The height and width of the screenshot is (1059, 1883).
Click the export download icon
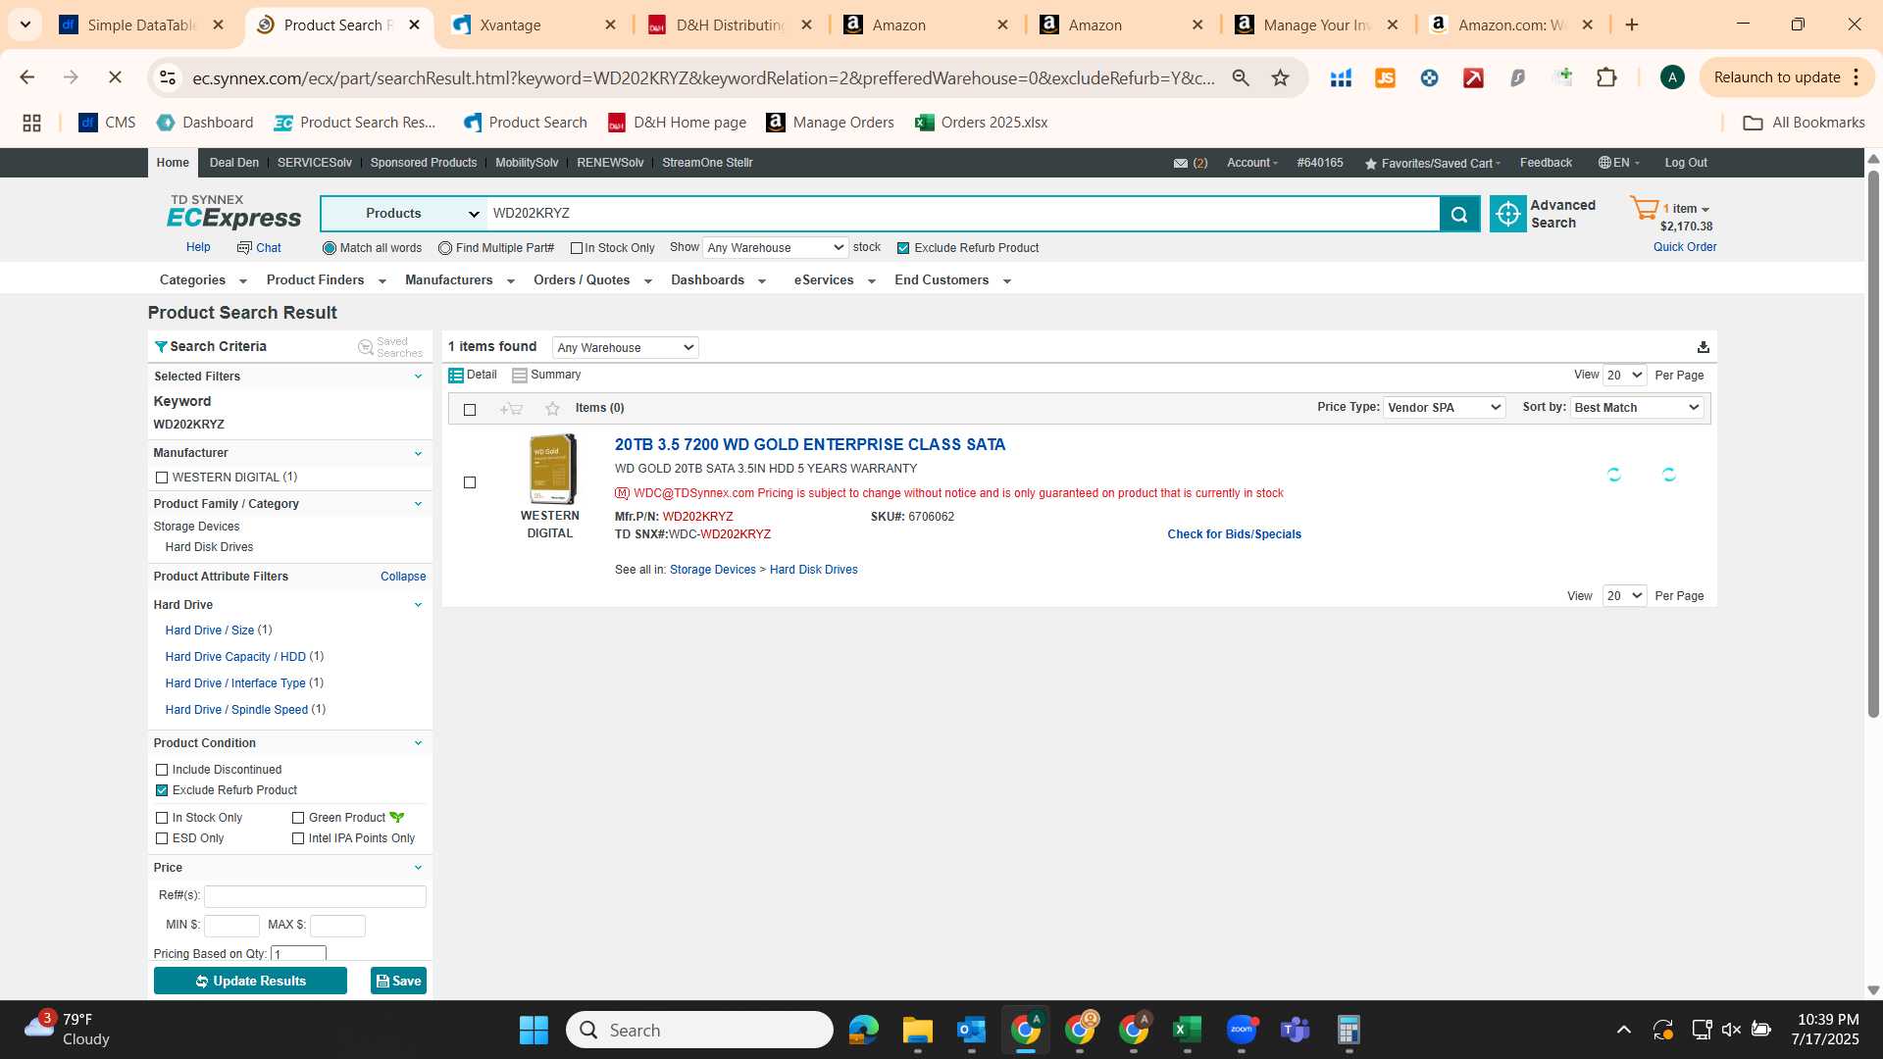1704,347
